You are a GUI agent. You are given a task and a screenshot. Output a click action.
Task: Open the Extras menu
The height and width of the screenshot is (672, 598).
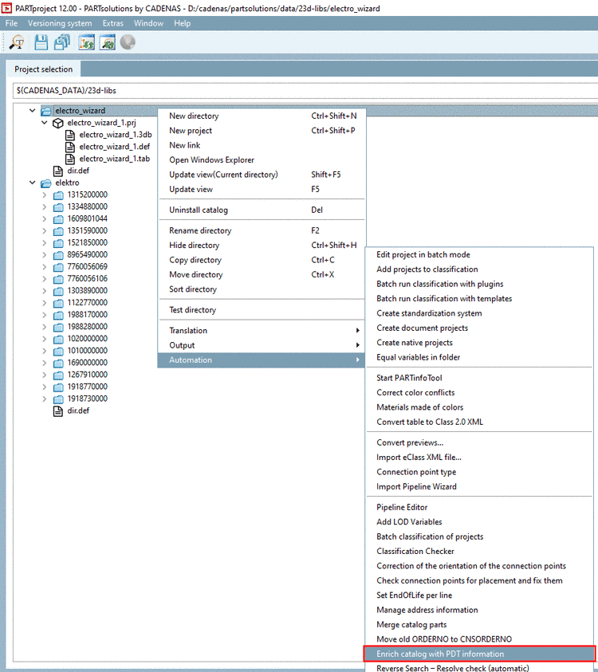click(x=112, y=23)
